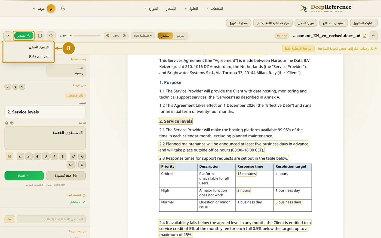The width and height of the screenshot is (381, 238).
Task: Click the back arrow next to filename
Action: click(373, 36)
